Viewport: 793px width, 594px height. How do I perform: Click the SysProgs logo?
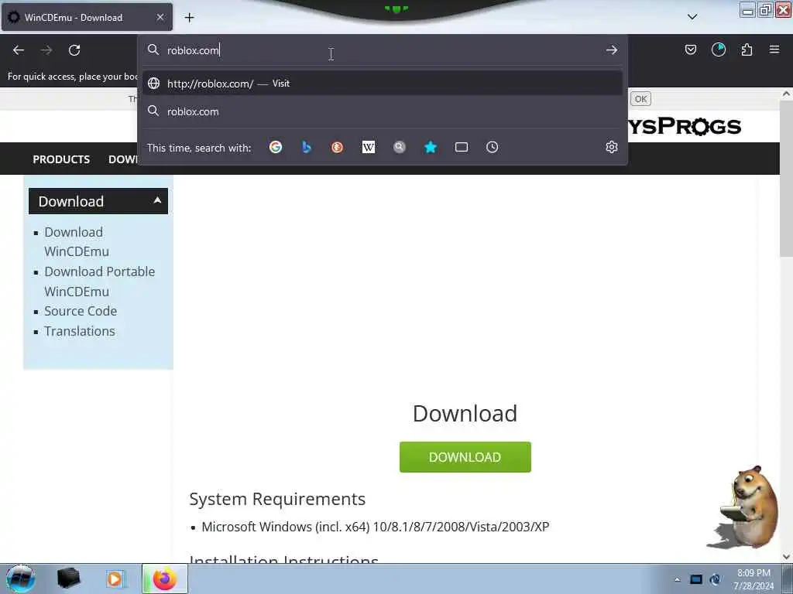click(x=685, y=126)
